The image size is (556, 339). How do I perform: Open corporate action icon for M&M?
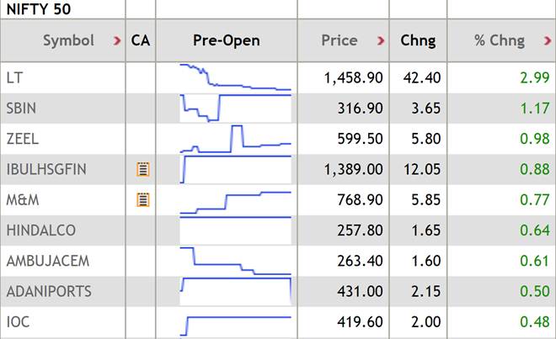pos(142,200)
